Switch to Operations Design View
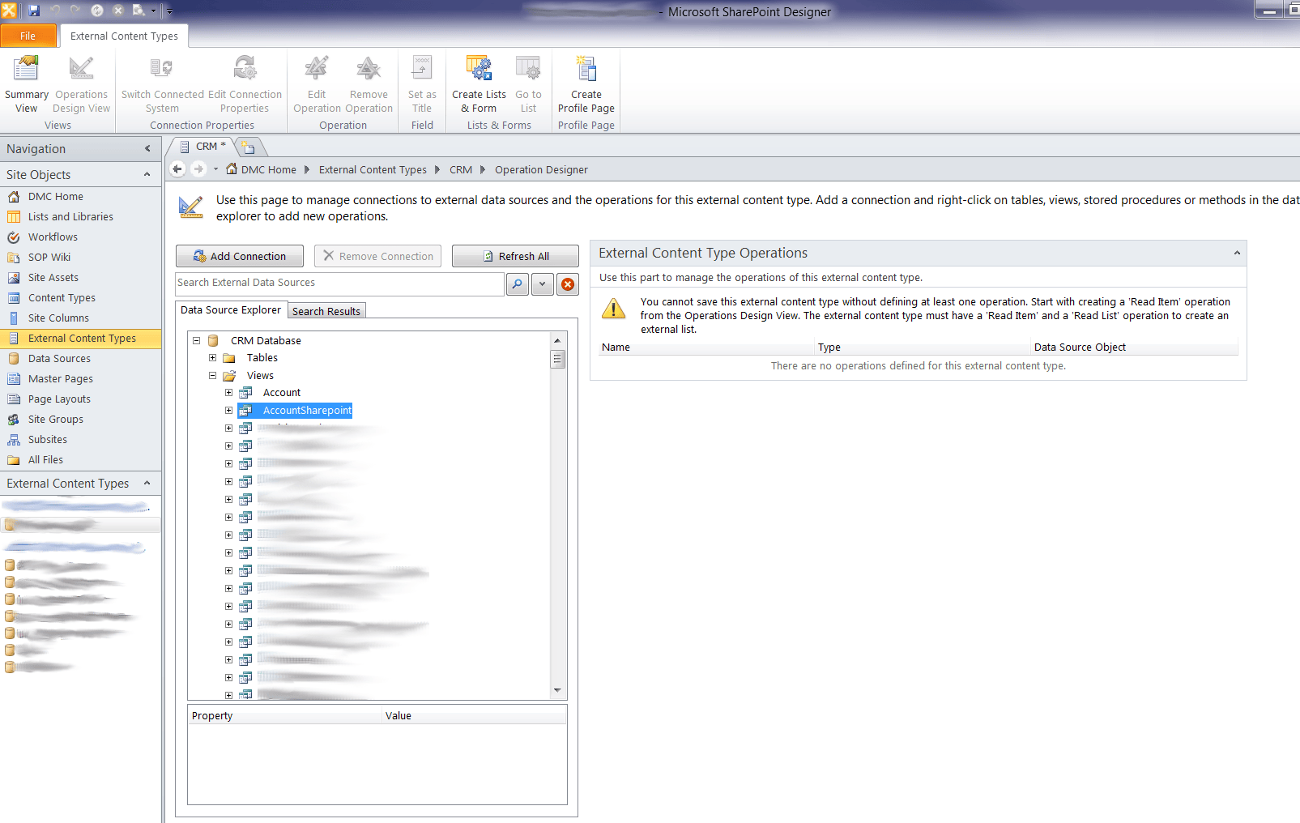 click(x=81, y=84)
